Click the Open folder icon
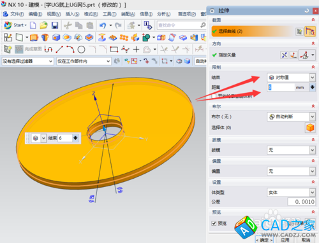The height and width of the screenshot is (243, 319). pos(43,25)
